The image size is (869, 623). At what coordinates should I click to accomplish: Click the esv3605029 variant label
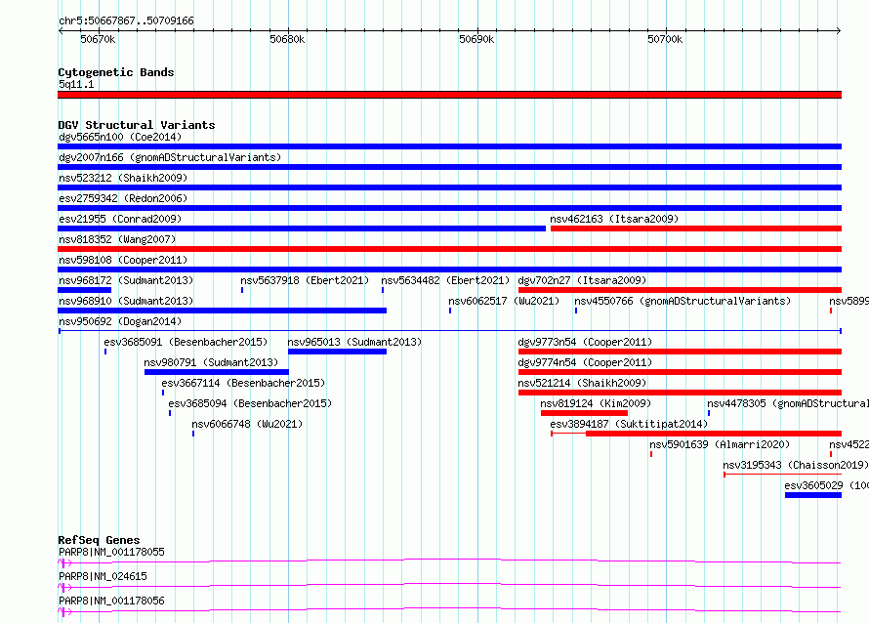point(826,485)
